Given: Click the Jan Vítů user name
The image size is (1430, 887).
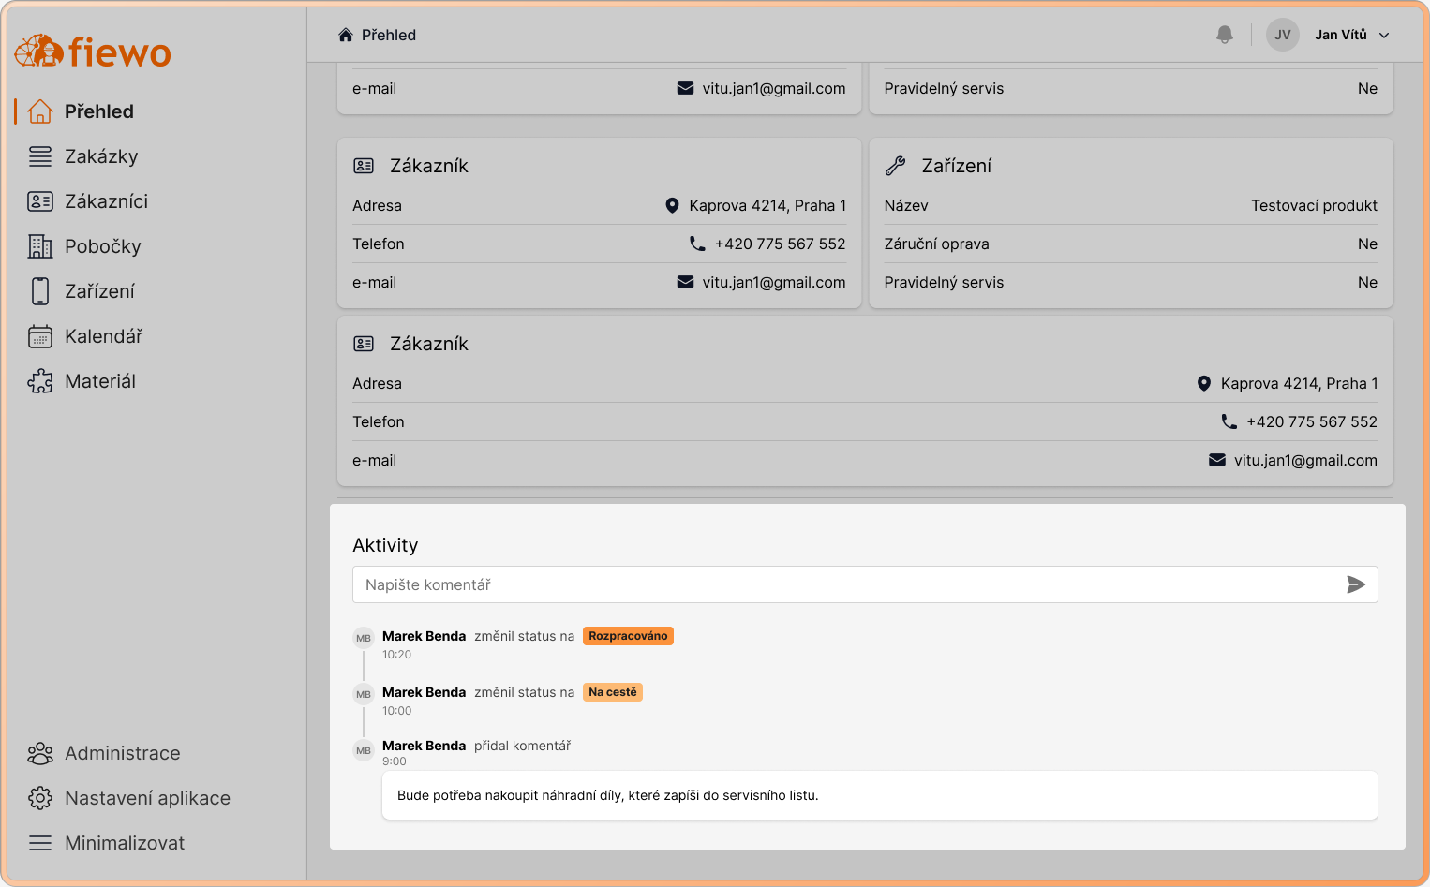Looking at the screenshot, I should coord(1340,35).
